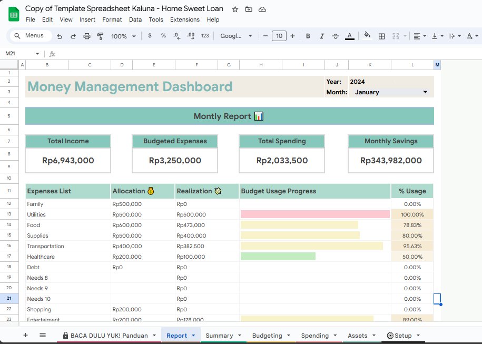Switch to the Summary tab
This screenshot has width=482, height=344.
(219, 336)
